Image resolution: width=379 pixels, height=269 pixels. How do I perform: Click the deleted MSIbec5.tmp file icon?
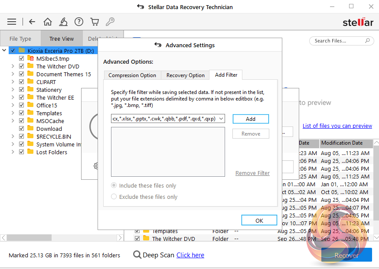point(31,58)
